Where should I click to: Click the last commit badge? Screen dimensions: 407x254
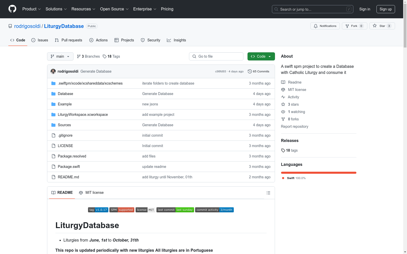(175, 210)
